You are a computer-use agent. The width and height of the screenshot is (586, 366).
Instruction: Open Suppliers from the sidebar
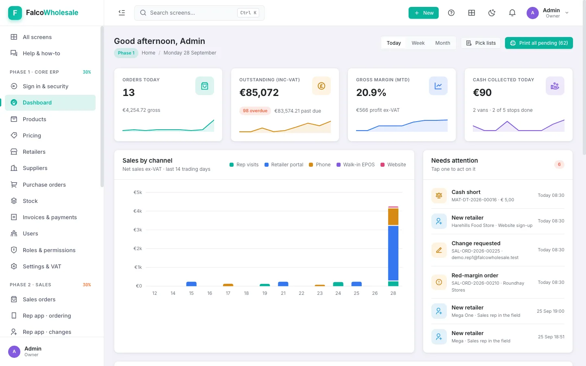50,168
